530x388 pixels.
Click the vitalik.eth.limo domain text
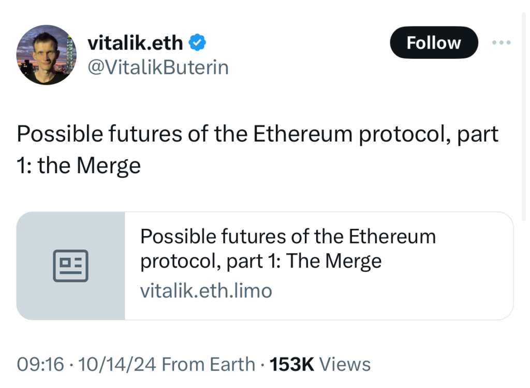[x=206, y=291]
